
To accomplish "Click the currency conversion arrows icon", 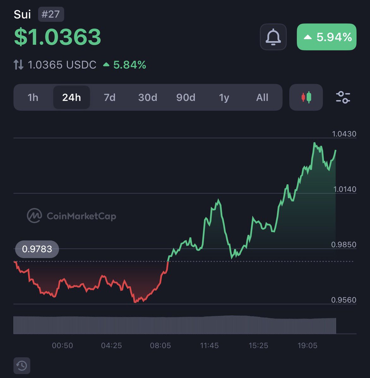I will tap(18, 65).
